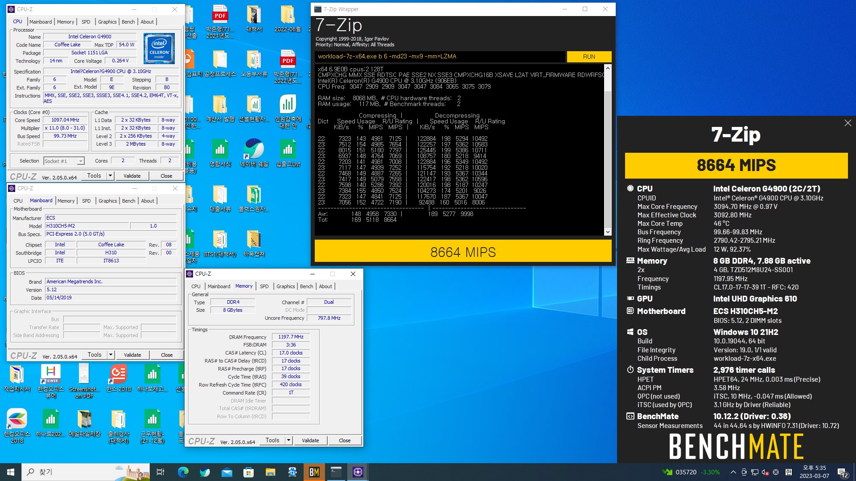Open the 한컴오피스 뷰어 desktop shortcut
Screen dimensions: 856x481
coord(51,381)
